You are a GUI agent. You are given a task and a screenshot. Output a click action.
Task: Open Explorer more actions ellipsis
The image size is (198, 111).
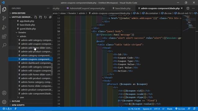click(x=48, y=8)
